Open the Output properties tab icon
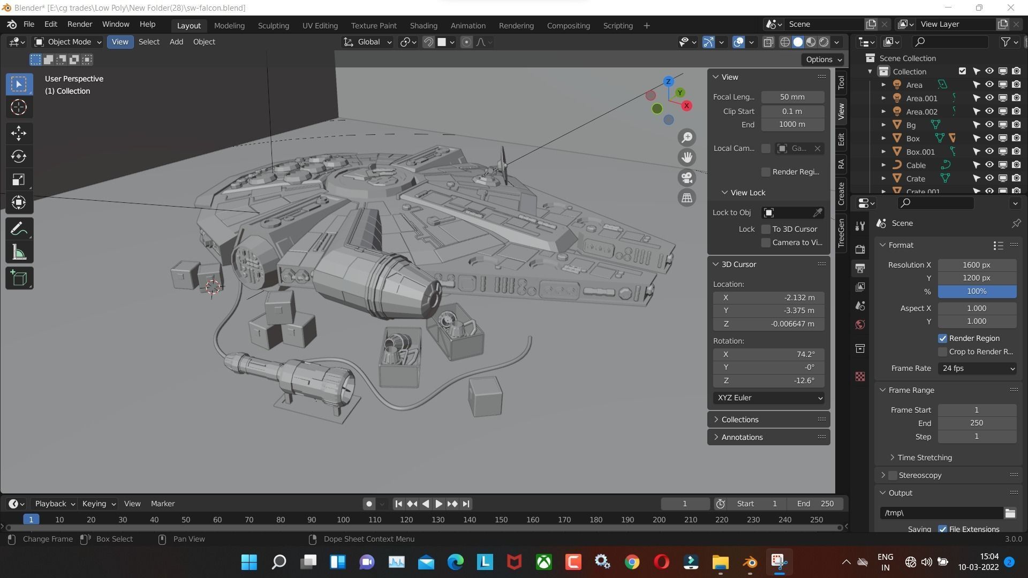This screenshot has height=578, width=1028. pyautogui.click(x=860, y=268)
